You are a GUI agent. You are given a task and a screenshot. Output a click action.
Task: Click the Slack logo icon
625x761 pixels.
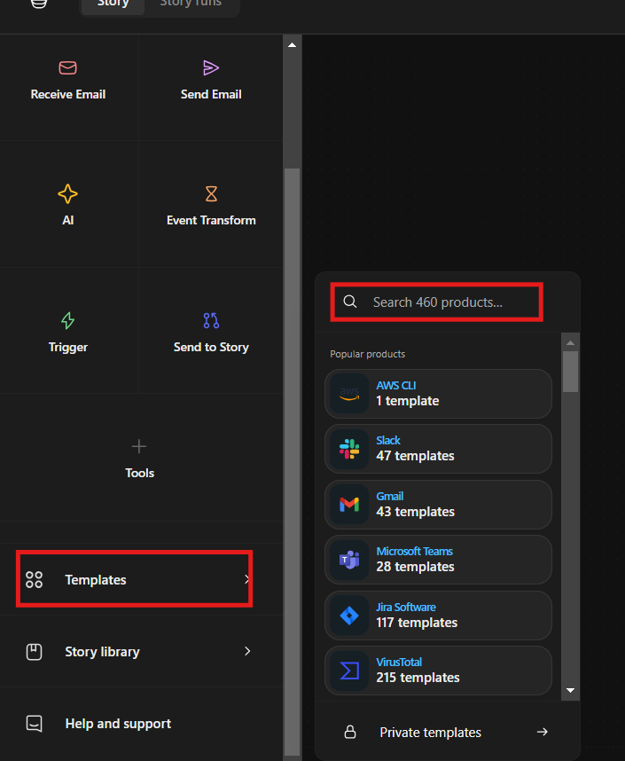click(x=349, y=449)
